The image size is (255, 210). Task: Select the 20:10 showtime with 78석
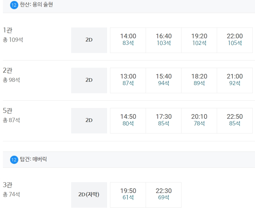(x=199, y=121)
